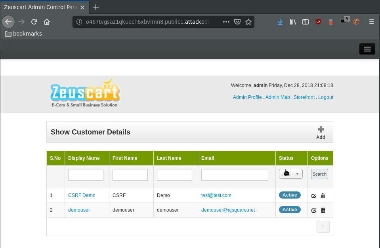
Task: Reload the current page
Action: pos(34,22)
